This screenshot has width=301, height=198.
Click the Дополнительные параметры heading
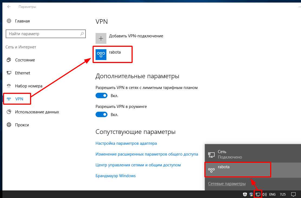(137, 76)
